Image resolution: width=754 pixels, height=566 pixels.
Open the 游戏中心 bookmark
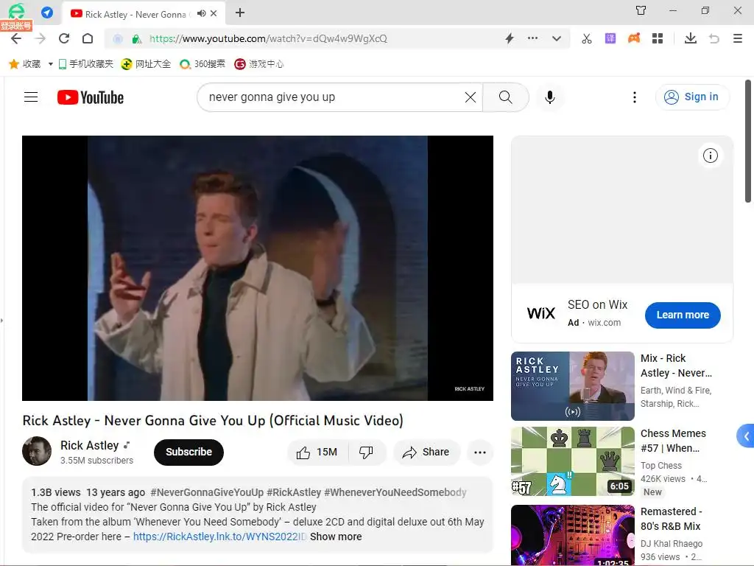[x=259, y=64]
